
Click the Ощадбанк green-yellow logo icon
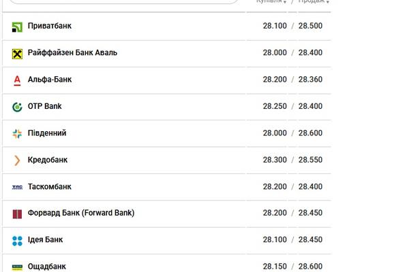pyautogui.click(x=17, y=267)
